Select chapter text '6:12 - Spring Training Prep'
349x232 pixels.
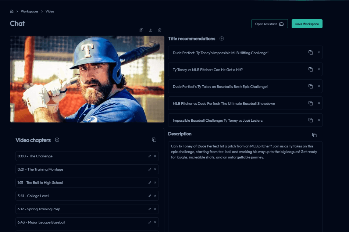pos(39,209)
